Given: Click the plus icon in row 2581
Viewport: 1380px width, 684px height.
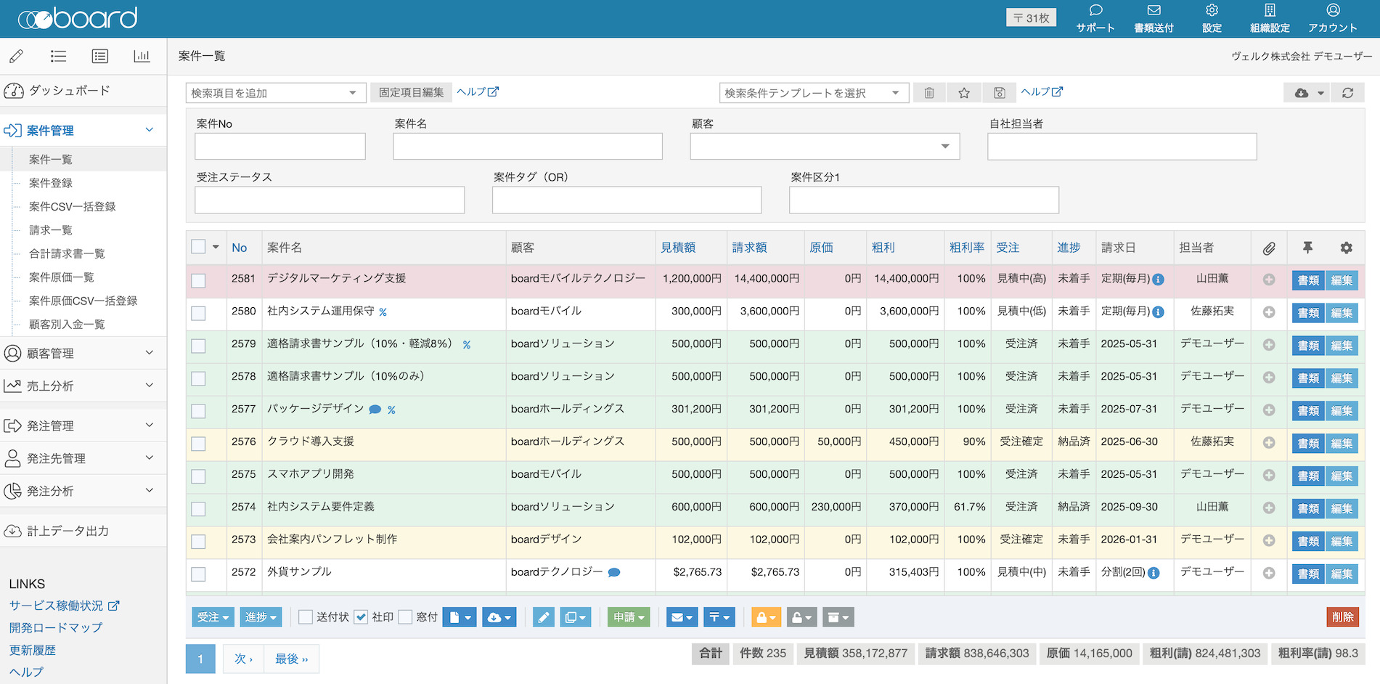Looking at the screenshot, I should pos(1268,280).
